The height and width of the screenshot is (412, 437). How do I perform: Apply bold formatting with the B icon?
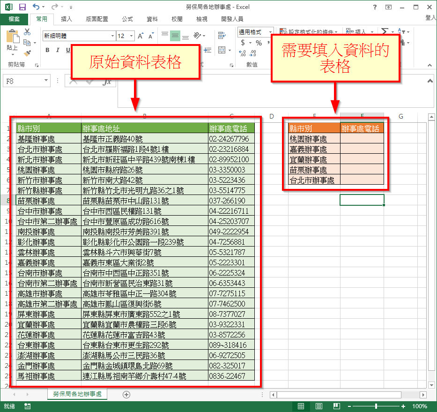(47, 50)
